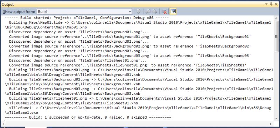Click the 'Building TileSheets\TileSheet01.png' line
The width and height of the screenshot is (280, 128).
tap(140, 98)
